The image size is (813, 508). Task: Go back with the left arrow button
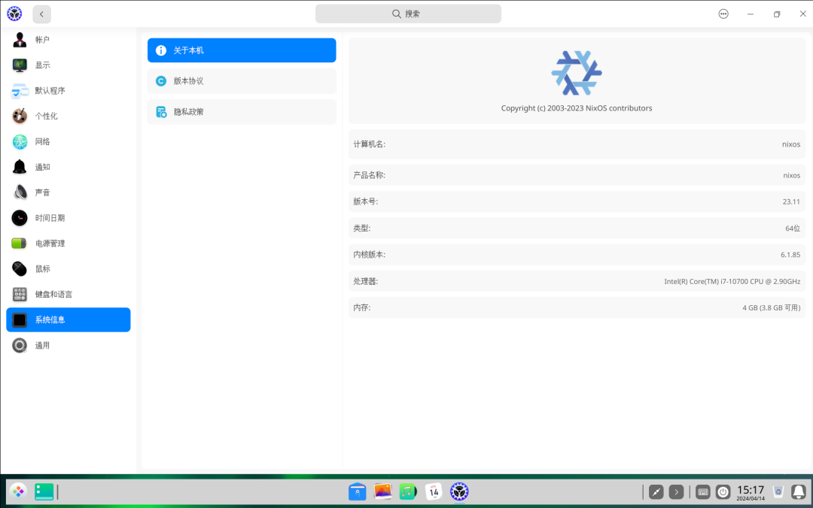[x=41, y=14]
